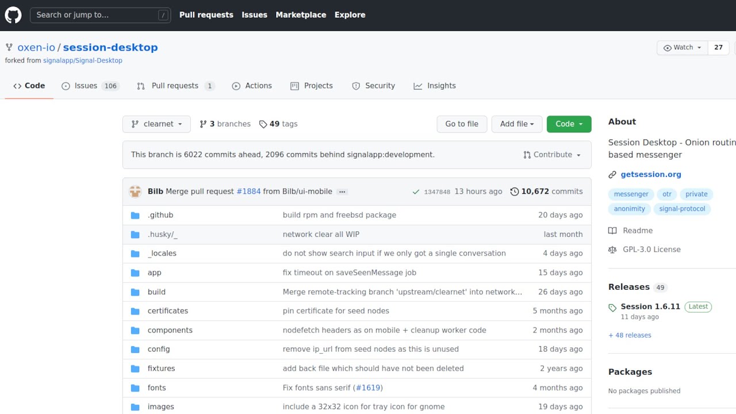Switch to the Issues tab

(x=90, y=86)
